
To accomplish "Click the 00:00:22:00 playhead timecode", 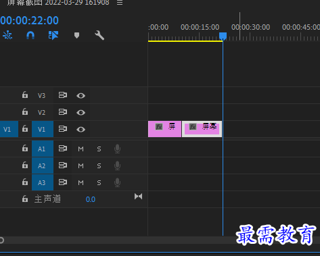I will (29, 20).
